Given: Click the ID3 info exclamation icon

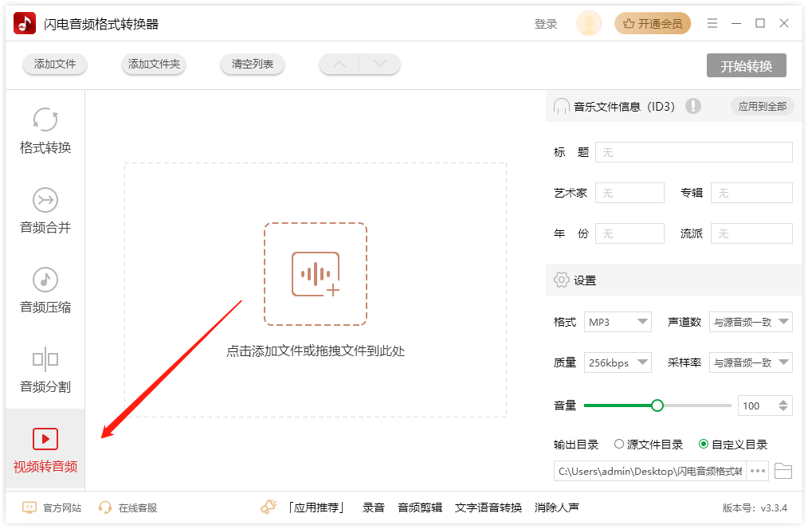Looking at the screenshot, I should (x=693, y=105).
